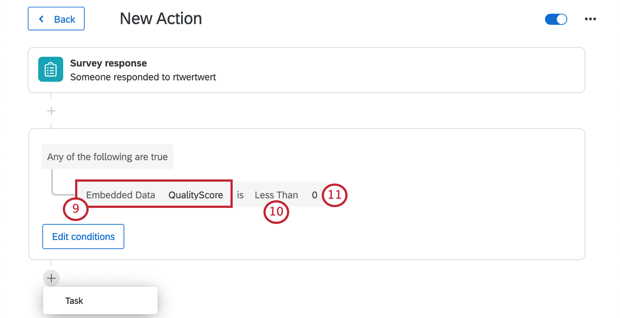Open the 'Any of the following are true' selector
This screenshot has width=620, height=318.
108,157
